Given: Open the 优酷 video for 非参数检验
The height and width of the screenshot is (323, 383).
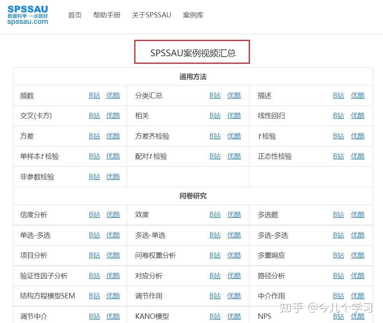Looking at the screenshot, I should [113, 176].
